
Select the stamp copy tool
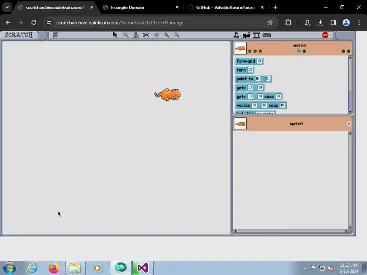(135, 35)
